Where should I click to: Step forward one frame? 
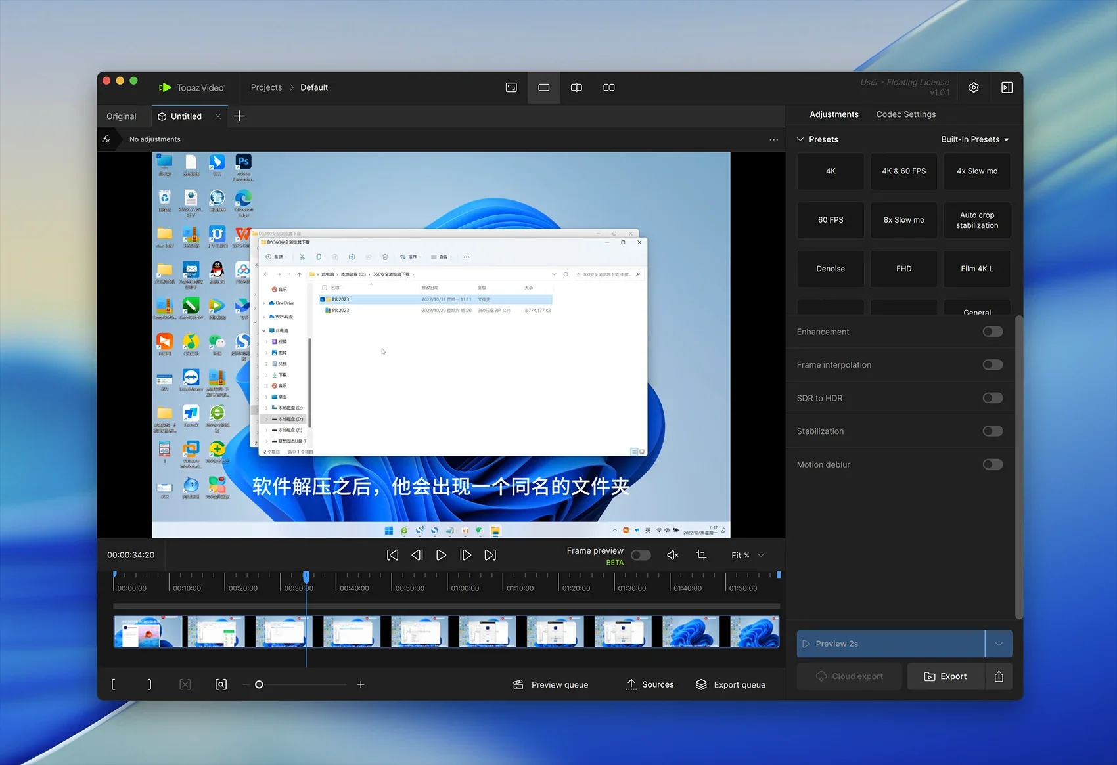(x=465, y=555)
